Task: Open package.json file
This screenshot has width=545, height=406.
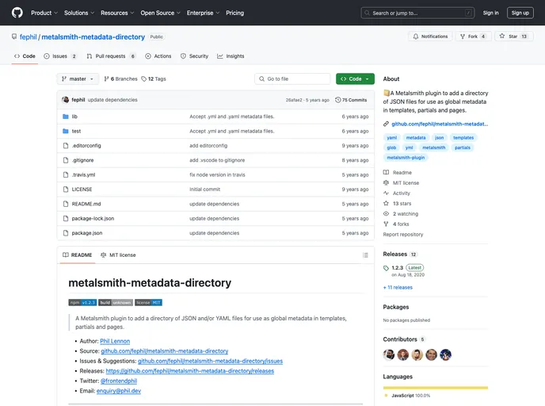Action: [x=87, y=233]
